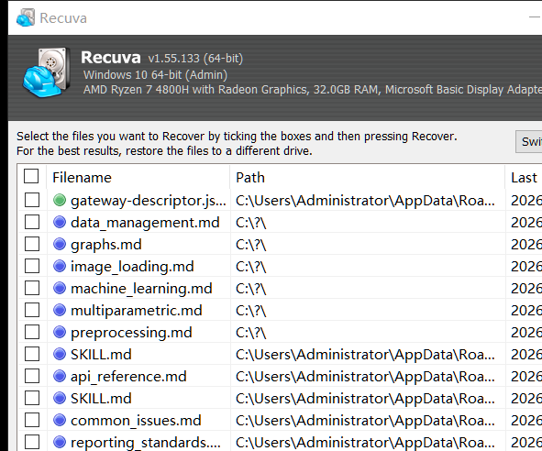Click the C:\?\ path of preprocessing.md
The height and width of the screenshot is (451, 542).
click(251, 333)
